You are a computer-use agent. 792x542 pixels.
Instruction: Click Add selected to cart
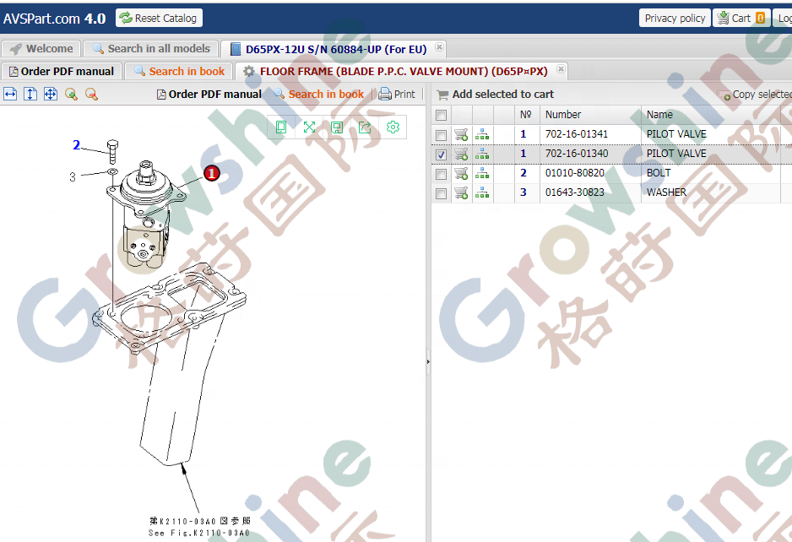(x=496, y=94)
